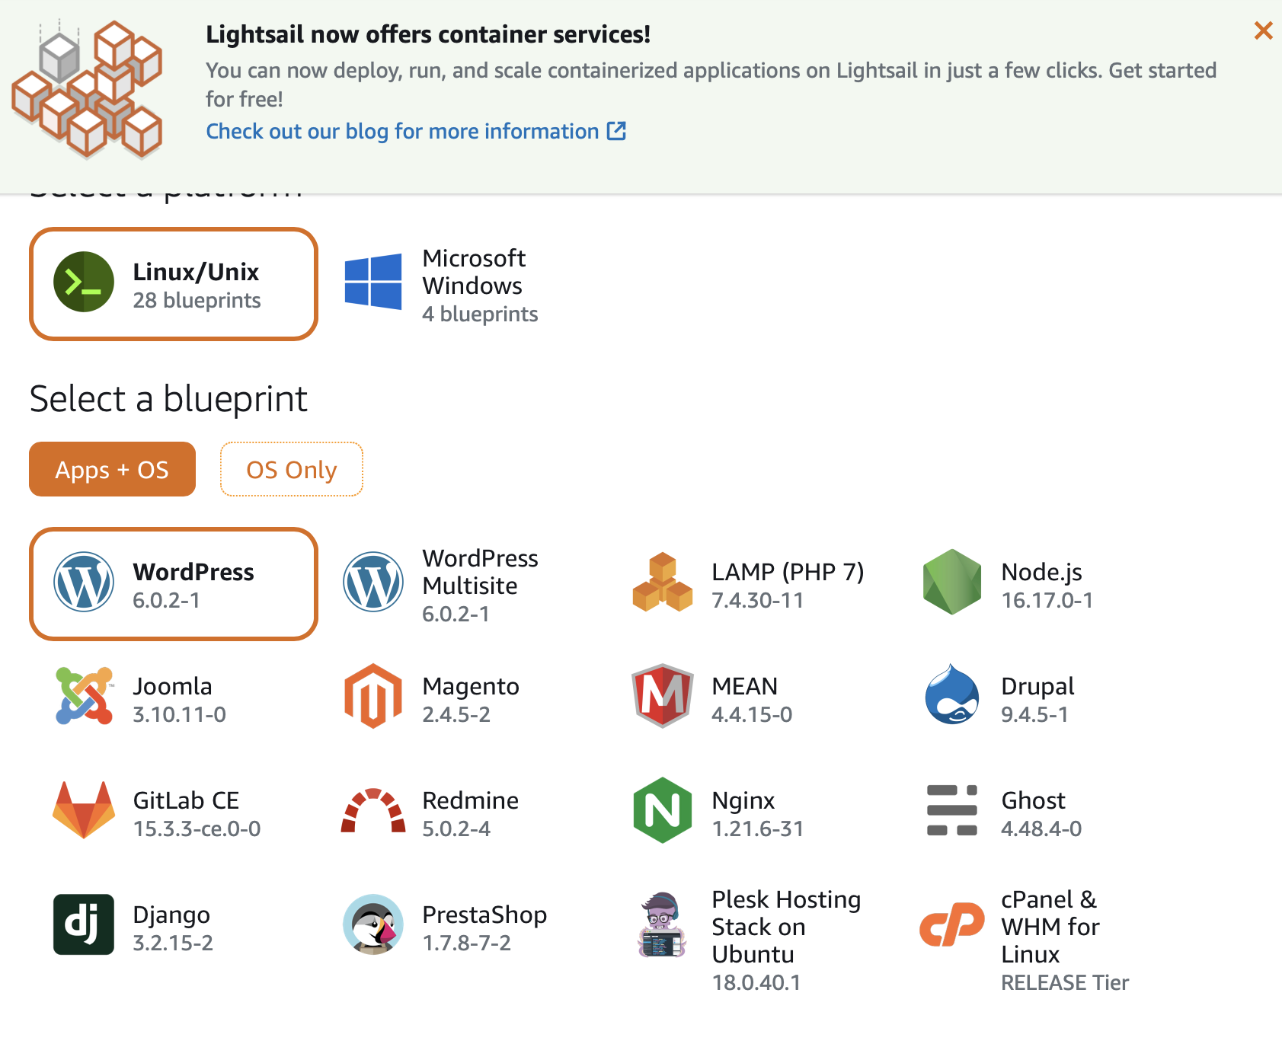This screenshot has height=1044, width=1282.
Task: Click the Nginx N icon
Action: (663, 810)
